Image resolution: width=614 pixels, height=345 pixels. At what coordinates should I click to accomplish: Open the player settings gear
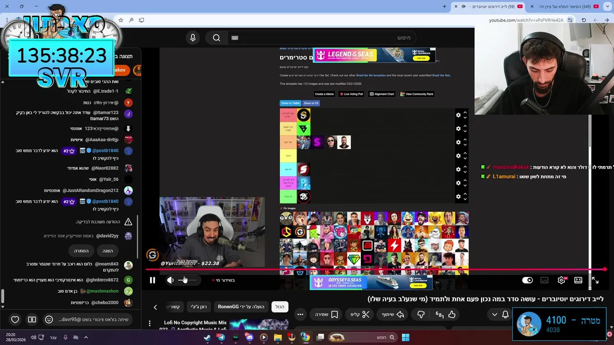561,280
